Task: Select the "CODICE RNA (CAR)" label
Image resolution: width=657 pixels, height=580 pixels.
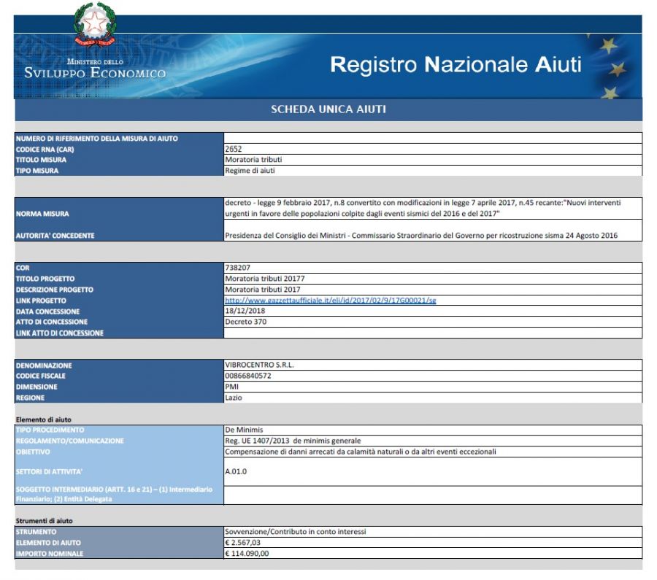Action: (45, 150)
